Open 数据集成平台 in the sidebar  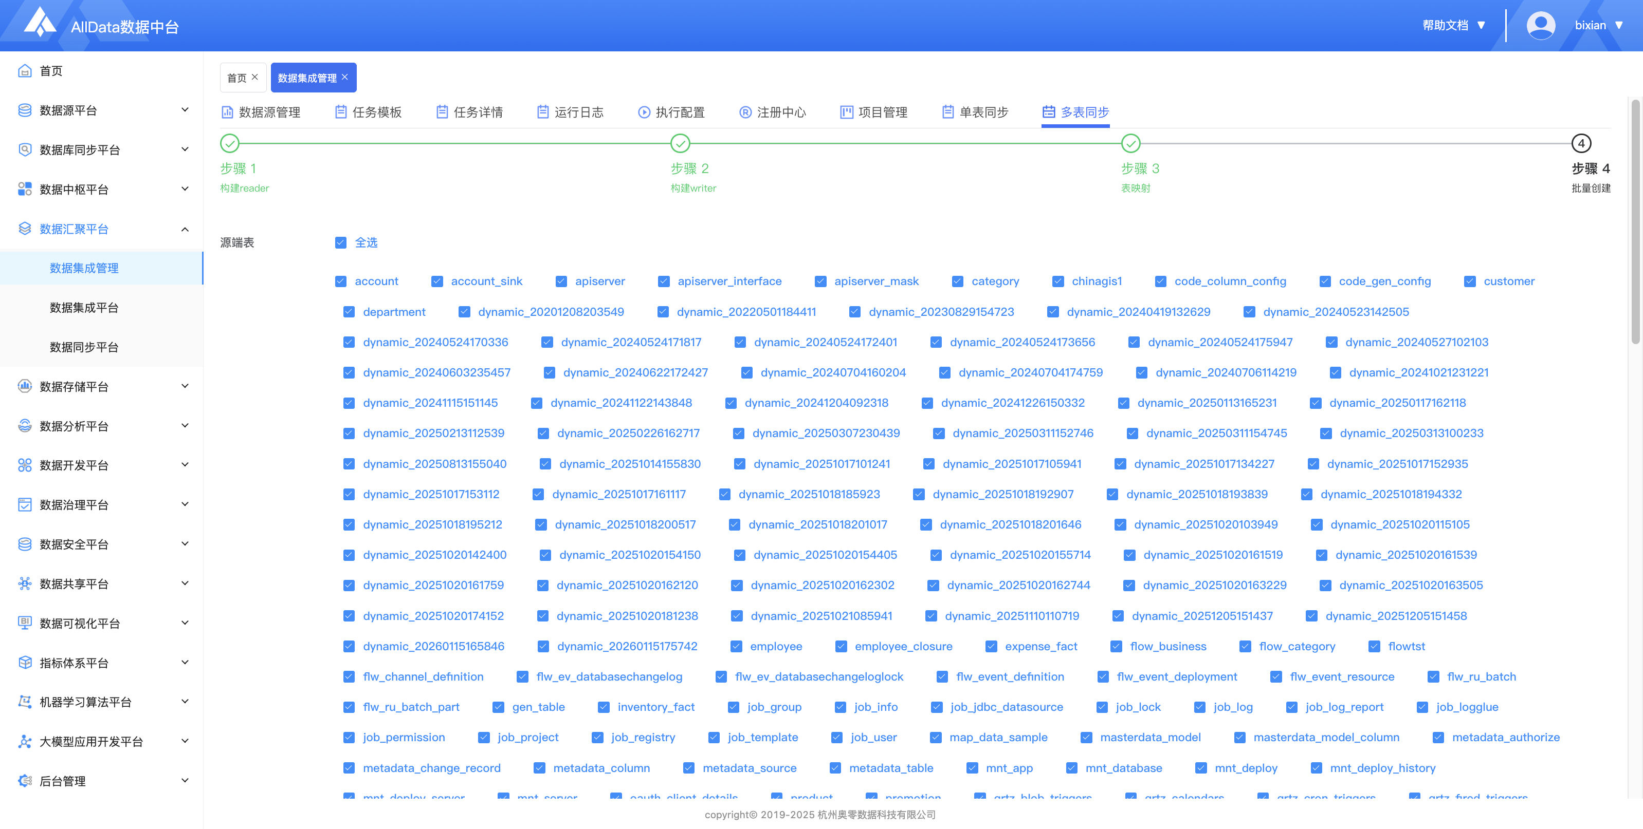(x=84, y=308)
